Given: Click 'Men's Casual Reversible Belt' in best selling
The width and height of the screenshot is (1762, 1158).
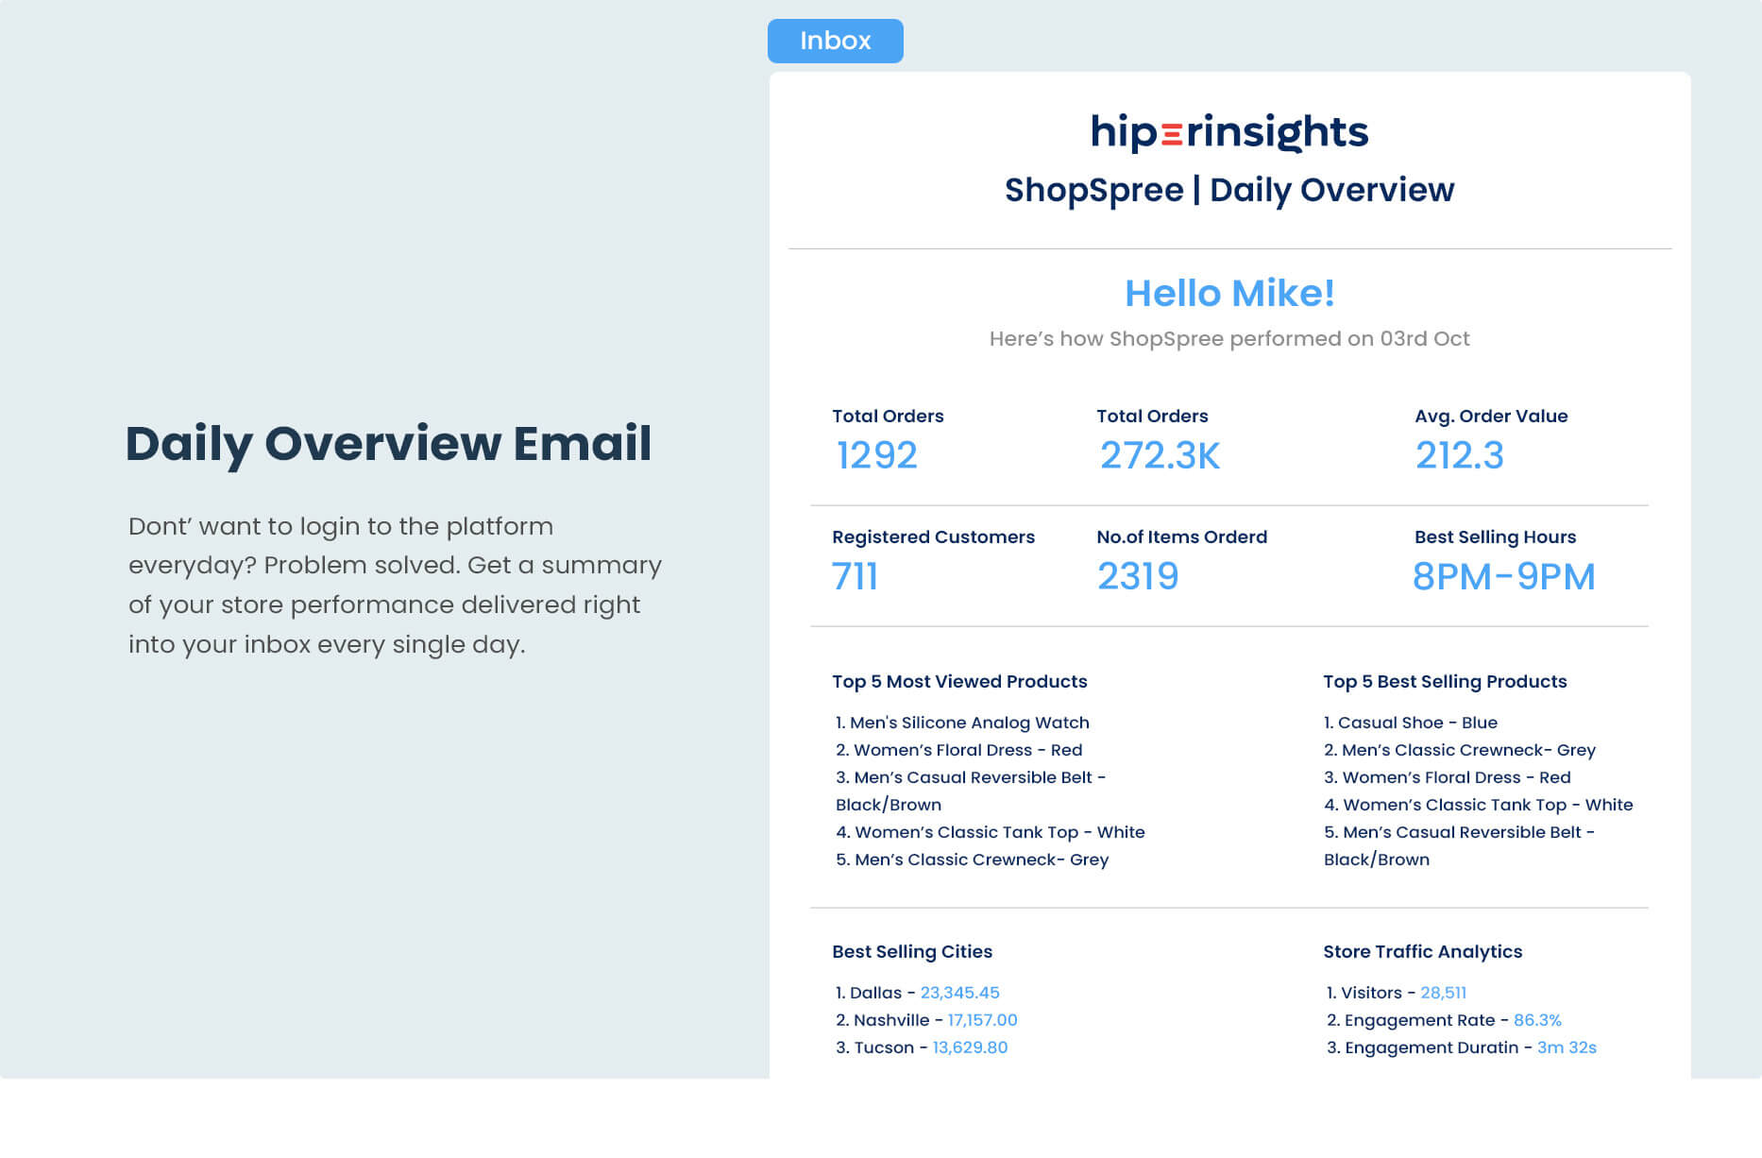Looking at the screenshot, I should point(1459,845).
